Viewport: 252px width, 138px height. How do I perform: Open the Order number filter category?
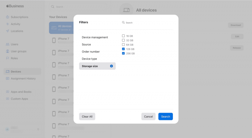click(x=91, y=52)
